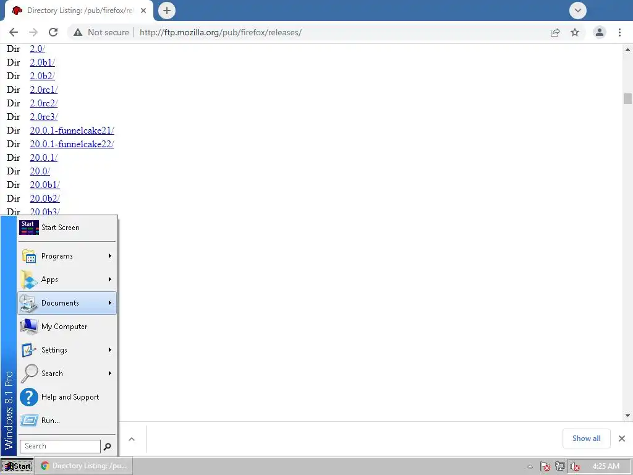Click the vertical scrollbar thumb
This screenshot has height=475, width=633.
(x=627, y=98)
